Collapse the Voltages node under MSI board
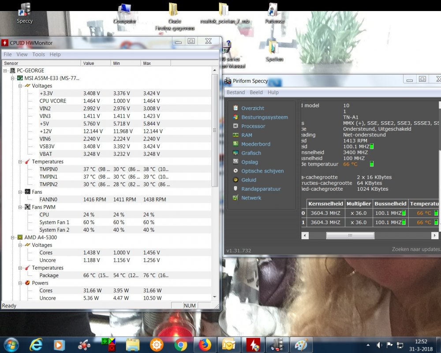Viewport: 441px width, 353px height. coord(20,86)
